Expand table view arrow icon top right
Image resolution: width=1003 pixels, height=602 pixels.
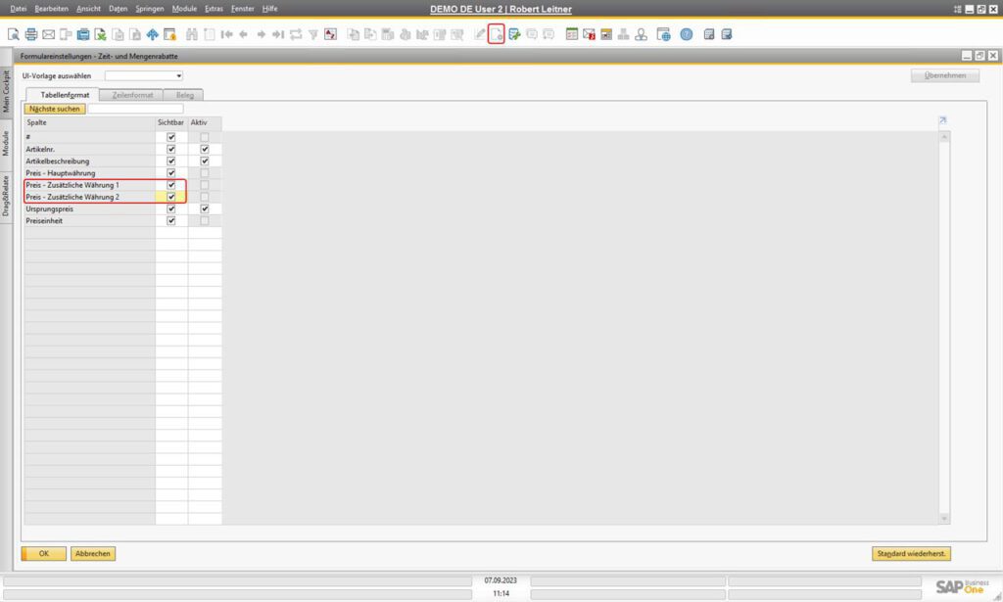942,120
